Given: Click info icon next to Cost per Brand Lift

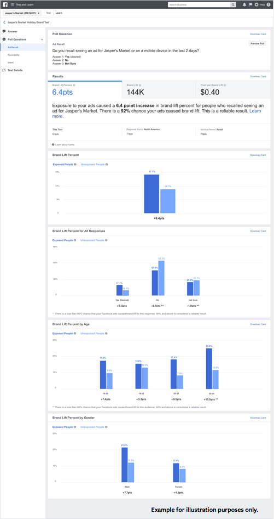Looking at the screenshot, I should click(x=224, y=85).
